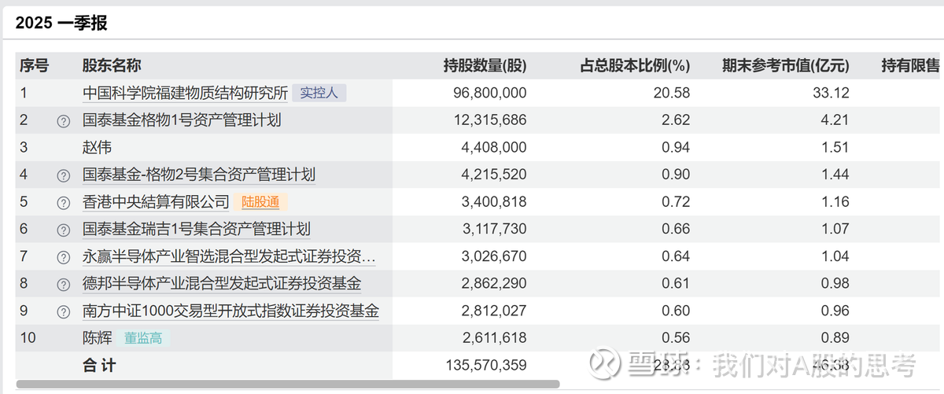The image size is (944, 394).
Task: Click share count 2,862,290
Action: pos(493,284)
